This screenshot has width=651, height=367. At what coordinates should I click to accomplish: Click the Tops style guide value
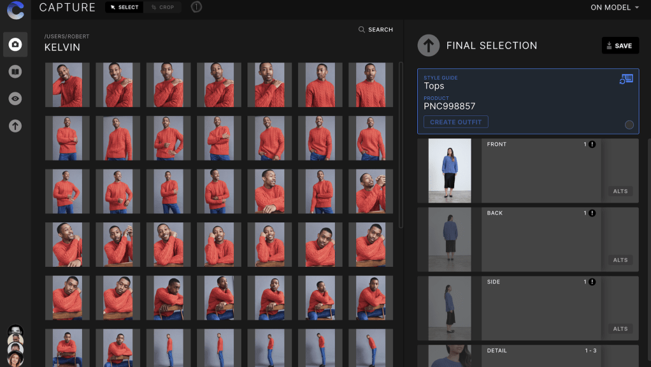click(x=434, y=86)
